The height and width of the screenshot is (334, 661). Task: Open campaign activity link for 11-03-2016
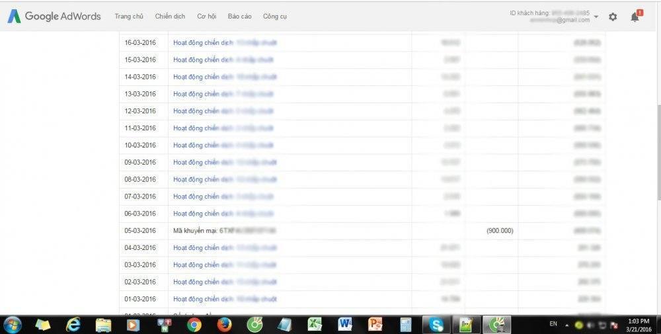(223, 128)
